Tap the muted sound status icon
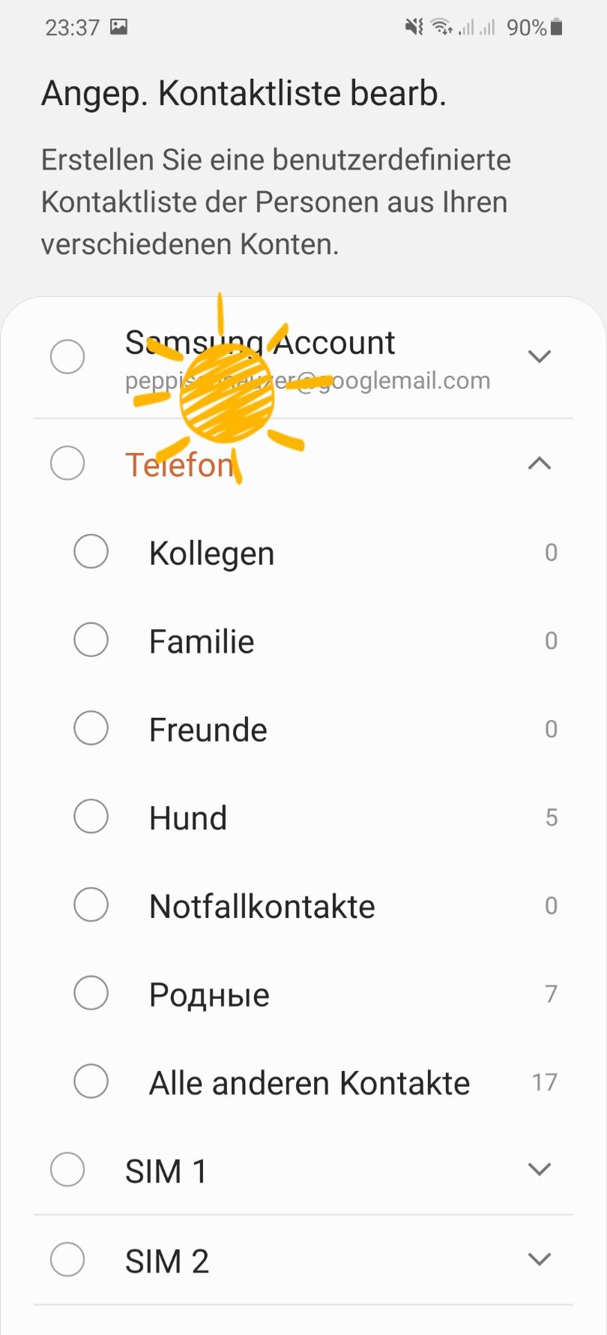The height and width of the screenshot is (1335, 607). coord(414,28)
